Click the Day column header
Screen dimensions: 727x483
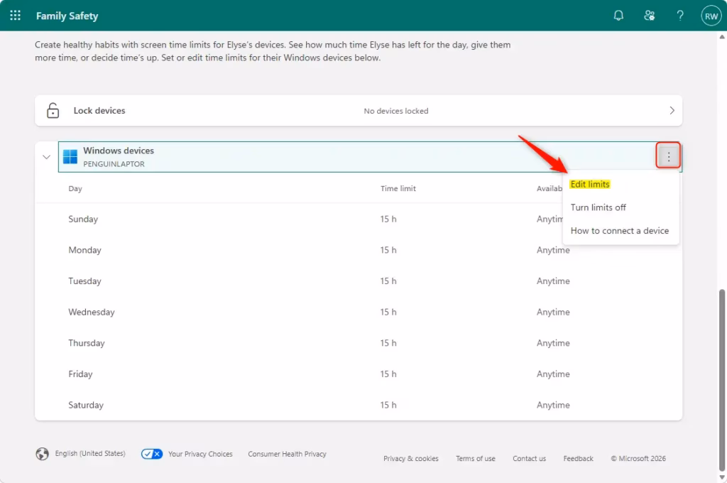click(75, 188)
